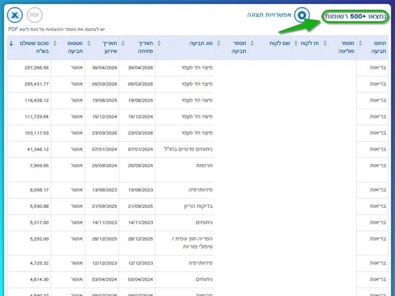The height and width of the screenshot is (296, 395).
Task: Sort by שם לקוח column arrows
Action: (252, 43)
